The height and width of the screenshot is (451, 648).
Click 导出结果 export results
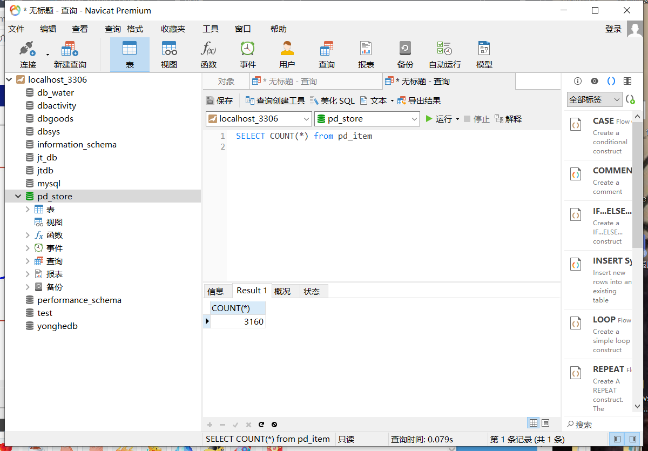click(x=419, y=100)
